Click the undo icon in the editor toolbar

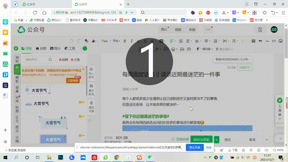(72, 41)
